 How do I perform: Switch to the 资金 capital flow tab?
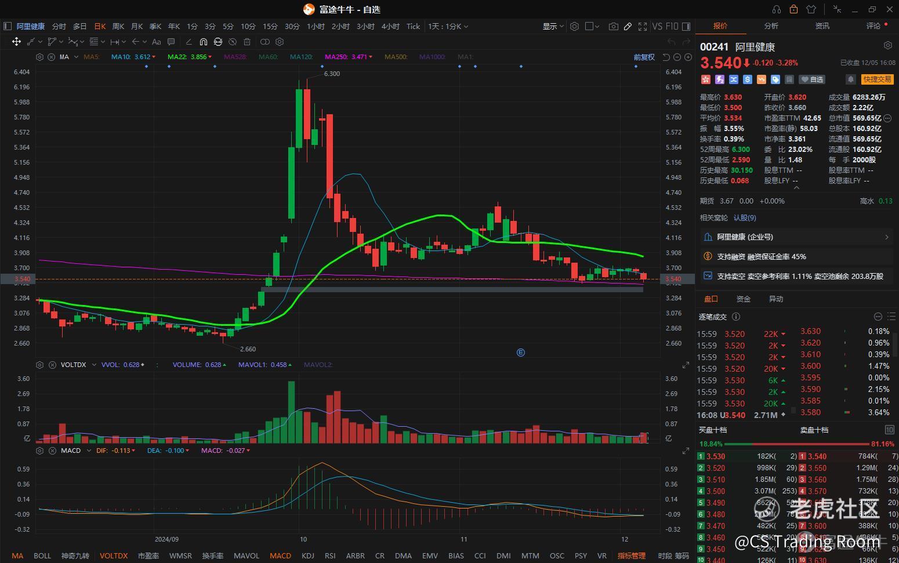click(x=744, y=299)
